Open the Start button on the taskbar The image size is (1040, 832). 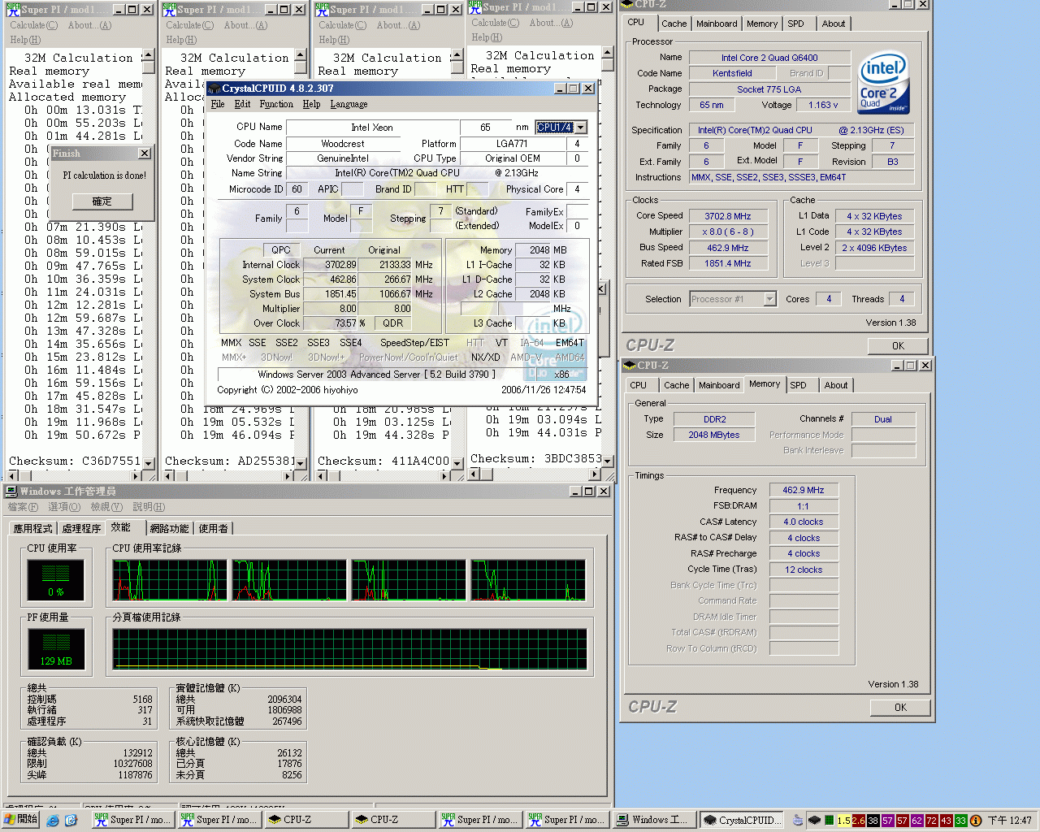pyautogui.click(x=20, y=820)
